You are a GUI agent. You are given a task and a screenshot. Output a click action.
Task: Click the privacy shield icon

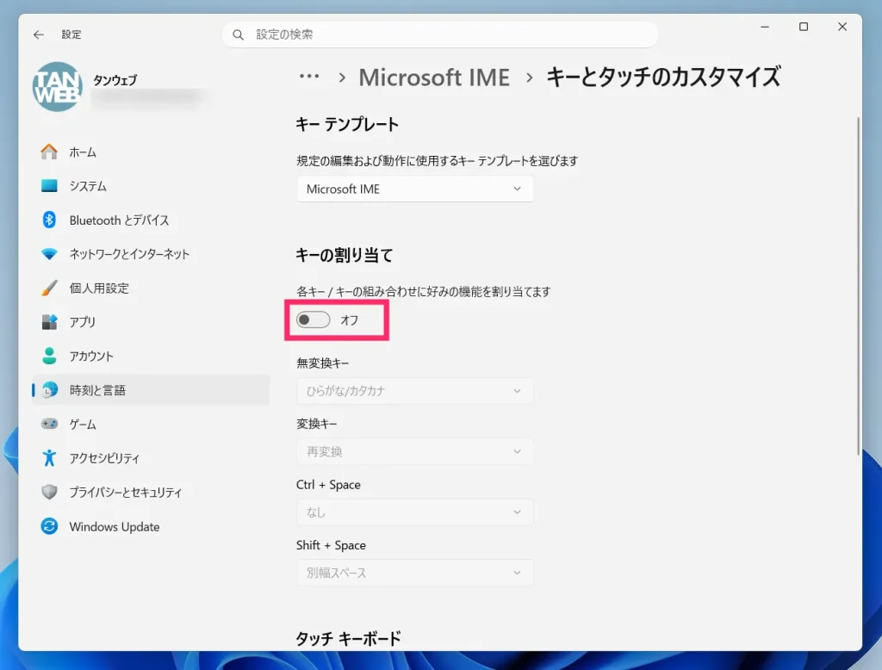coord(49,492)
